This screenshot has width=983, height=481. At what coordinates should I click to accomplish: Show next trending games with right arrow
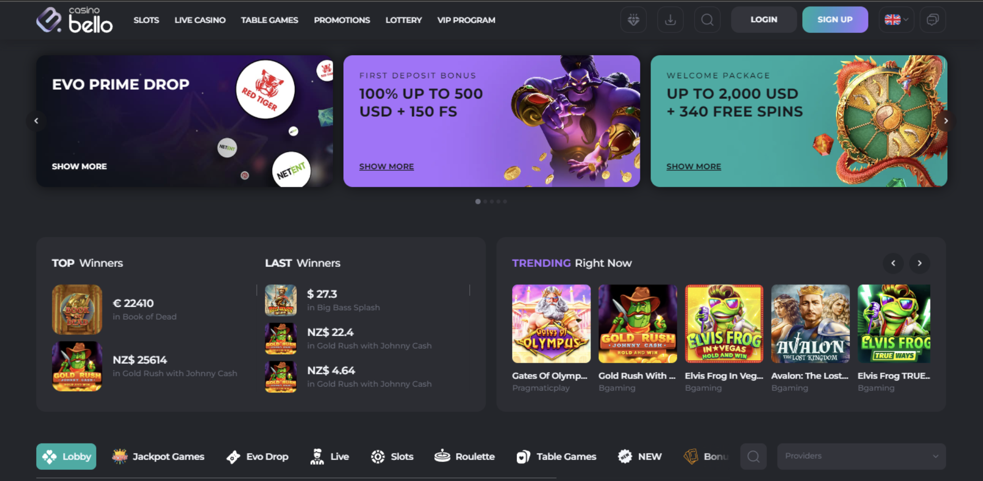[x=919, y=263]
